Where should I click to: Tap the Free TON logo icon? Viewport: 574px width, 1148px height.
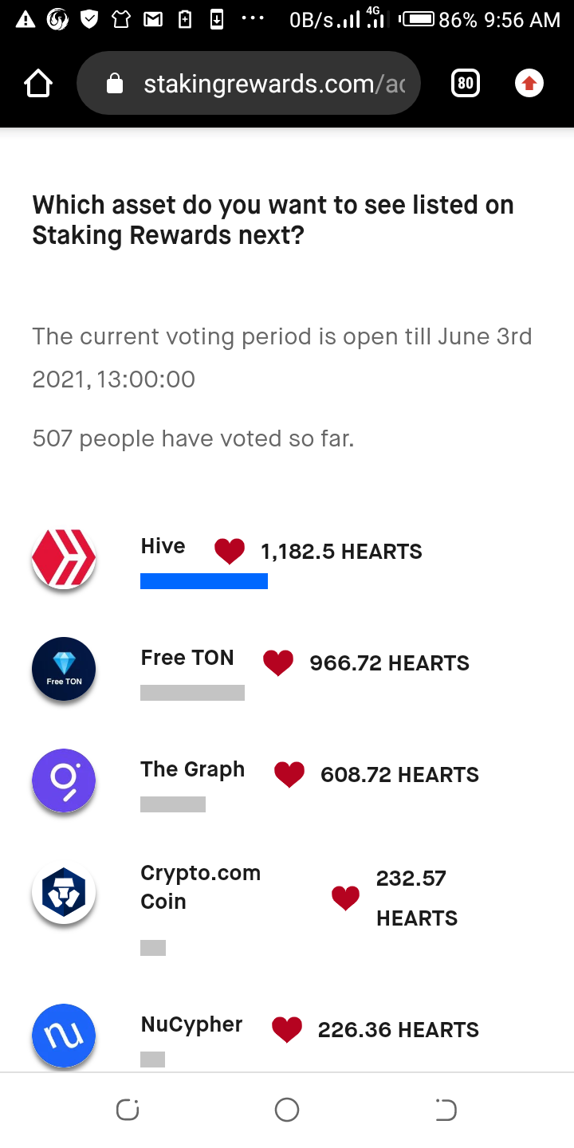[x=64, y=669]
